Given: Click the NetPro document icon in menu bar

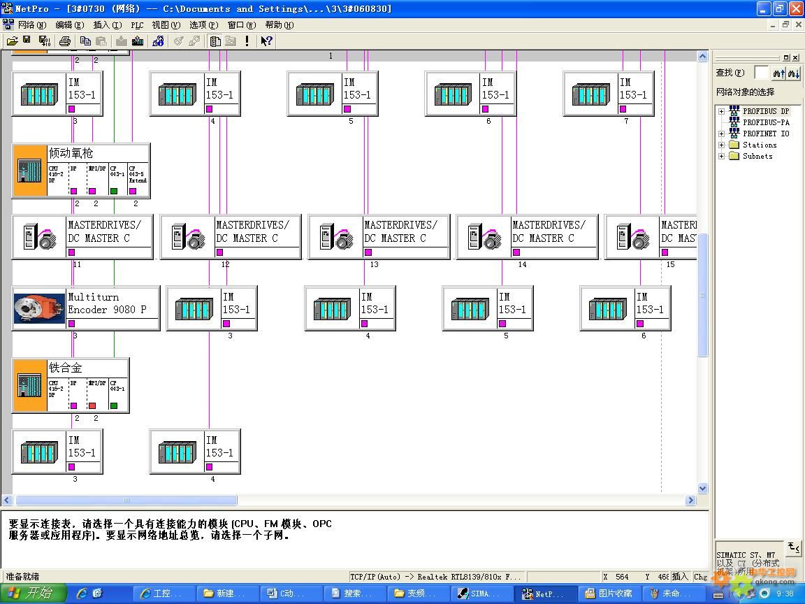Looking at the screenshot, I should [8, 24].
